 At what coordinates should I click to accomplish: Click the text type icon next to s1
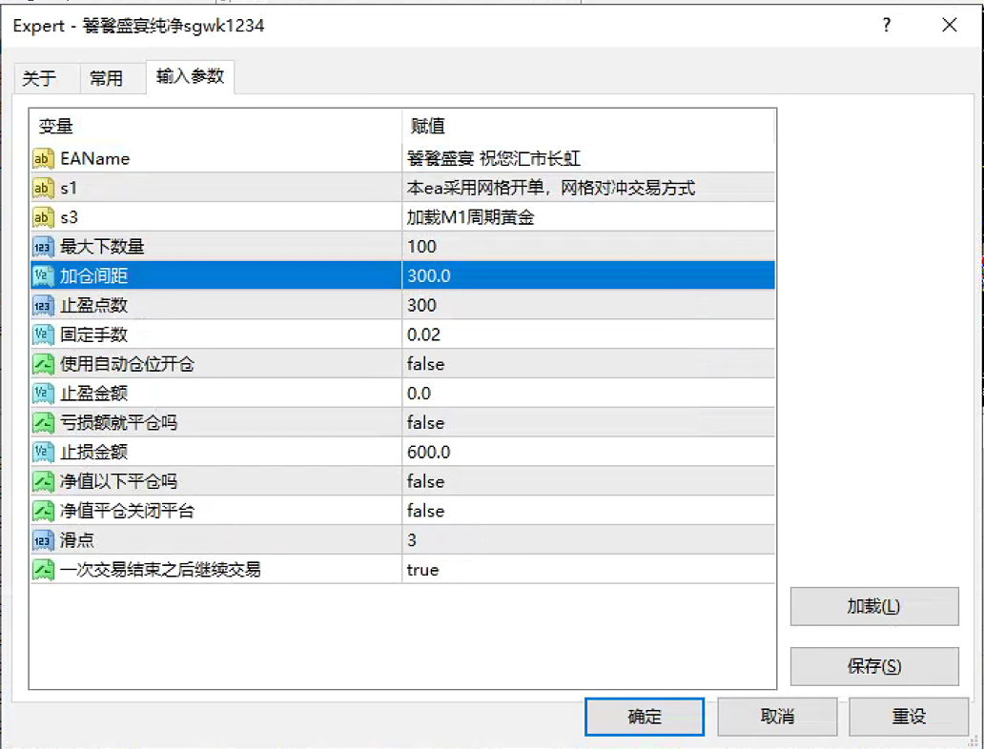point(44,188)
